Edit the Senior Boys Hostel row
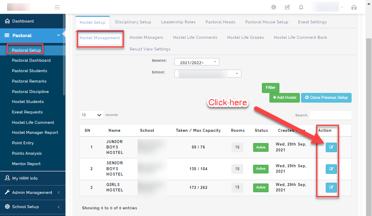 click(x=331, y=169)
